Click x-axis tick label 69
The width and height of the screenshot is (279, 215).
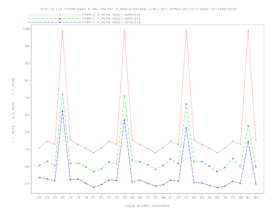[x=217, y=197]
